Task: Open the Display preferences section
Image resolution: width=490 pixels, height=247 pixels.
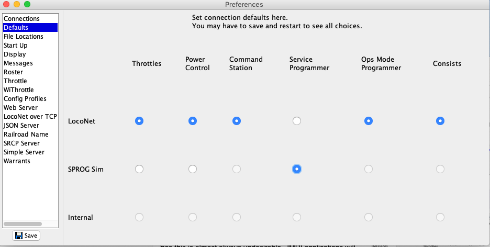Action: click(x=15, y=54)
